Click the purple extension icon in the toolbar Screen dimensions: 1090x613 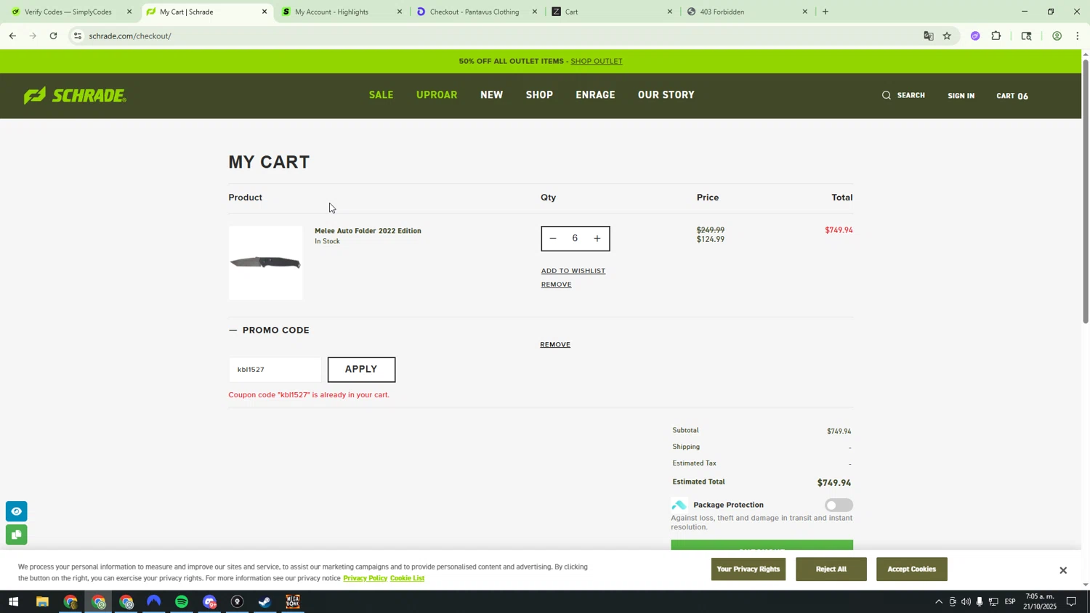tap(975, 36)
